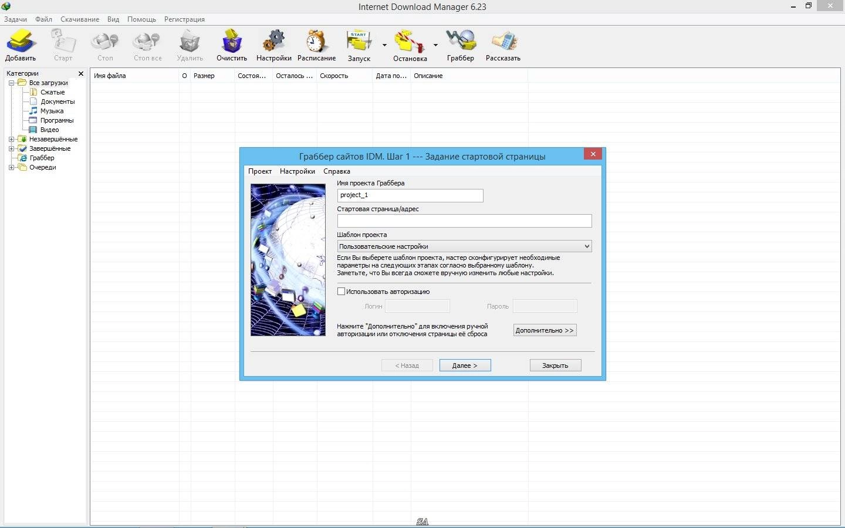Sort by Состоя... column header
This screenshot has width=845, height=528.
[253, 76]
